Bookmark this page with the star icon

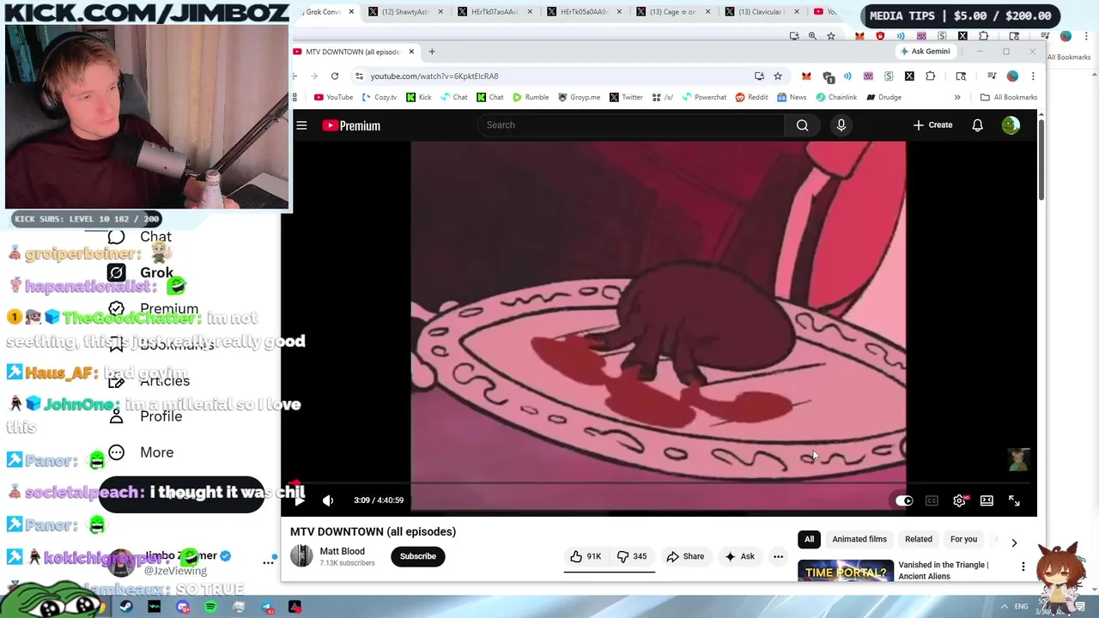(778, 76)
